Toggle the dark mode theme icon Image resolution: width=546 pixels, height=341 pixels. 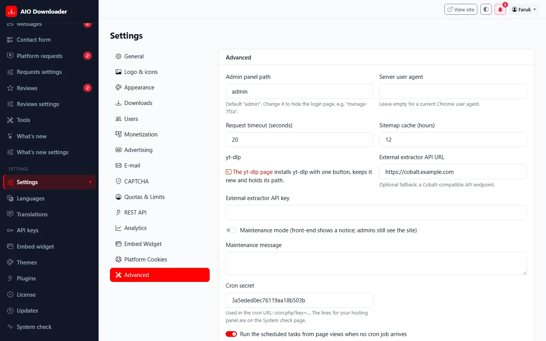pos(486,9)
